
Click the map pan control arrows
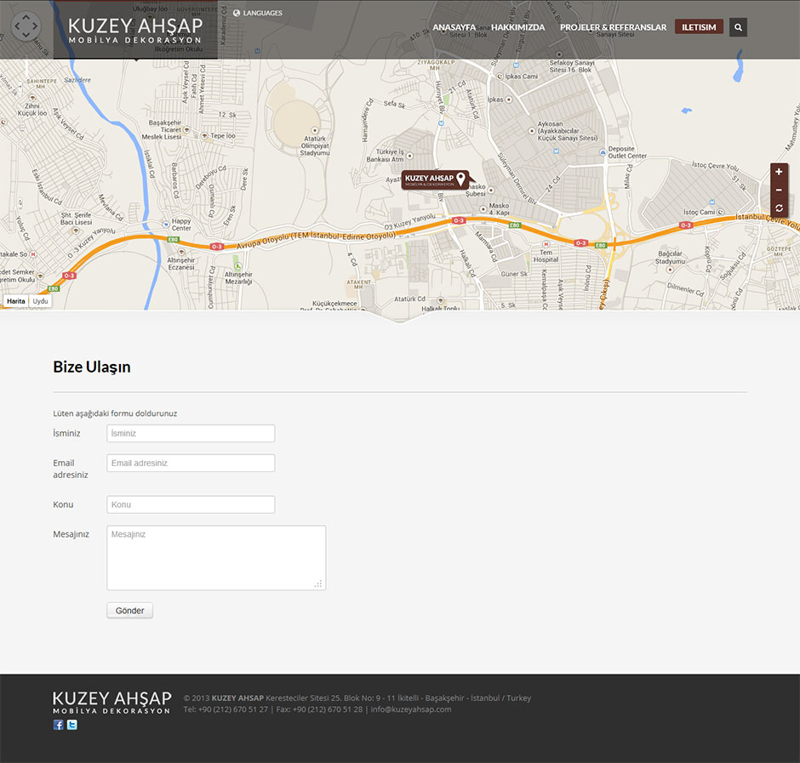26,26
